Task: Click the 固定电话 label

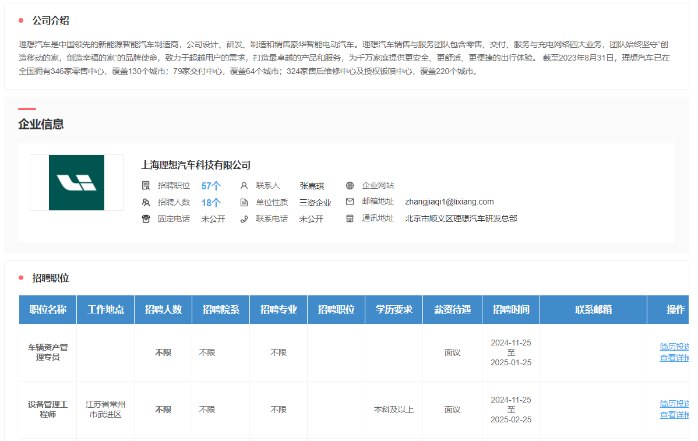Action: [x=174, y=219]
